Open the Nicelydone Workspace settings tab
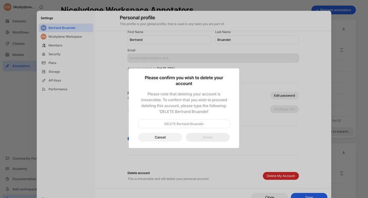368x198 pixels. (x=66, y=37)
